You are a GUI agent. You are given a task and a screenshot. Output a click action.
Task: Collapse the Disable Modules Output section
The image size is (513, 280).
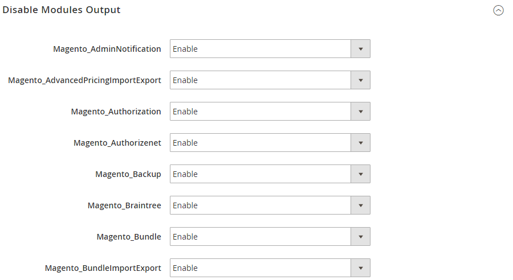(x=498, y=10)
